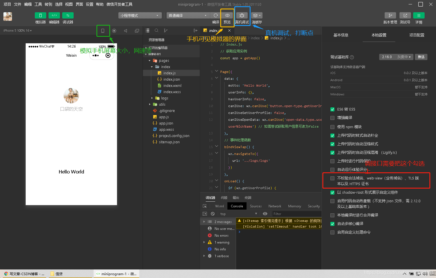Open the 小程序模式 dropdown

140,15
